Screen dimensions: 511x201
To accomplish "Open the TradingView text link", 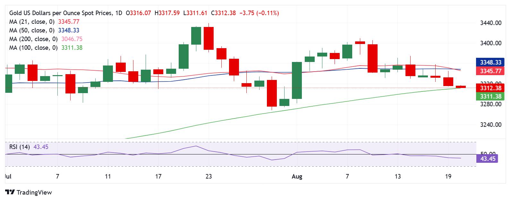I will [34, 192].
